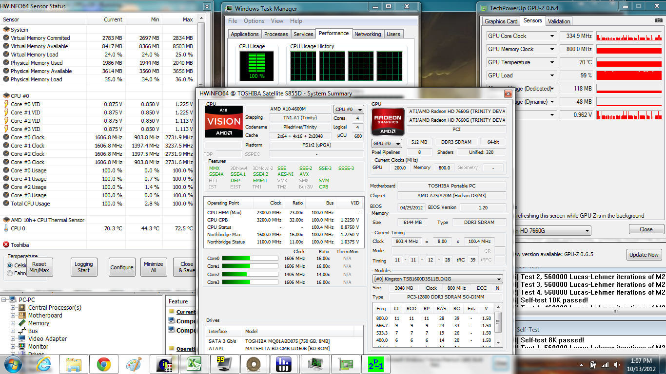Open Task Manager Options menu
The width and height of the screenshot is (666, 374).
coord(254,21)
